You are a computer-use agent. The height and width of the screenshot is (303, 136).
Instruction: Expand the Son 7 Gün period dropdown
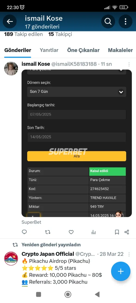pos(77,92)
